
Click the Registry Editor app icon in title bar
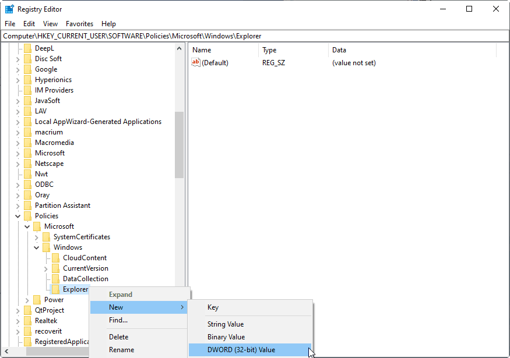click(9, 9)
